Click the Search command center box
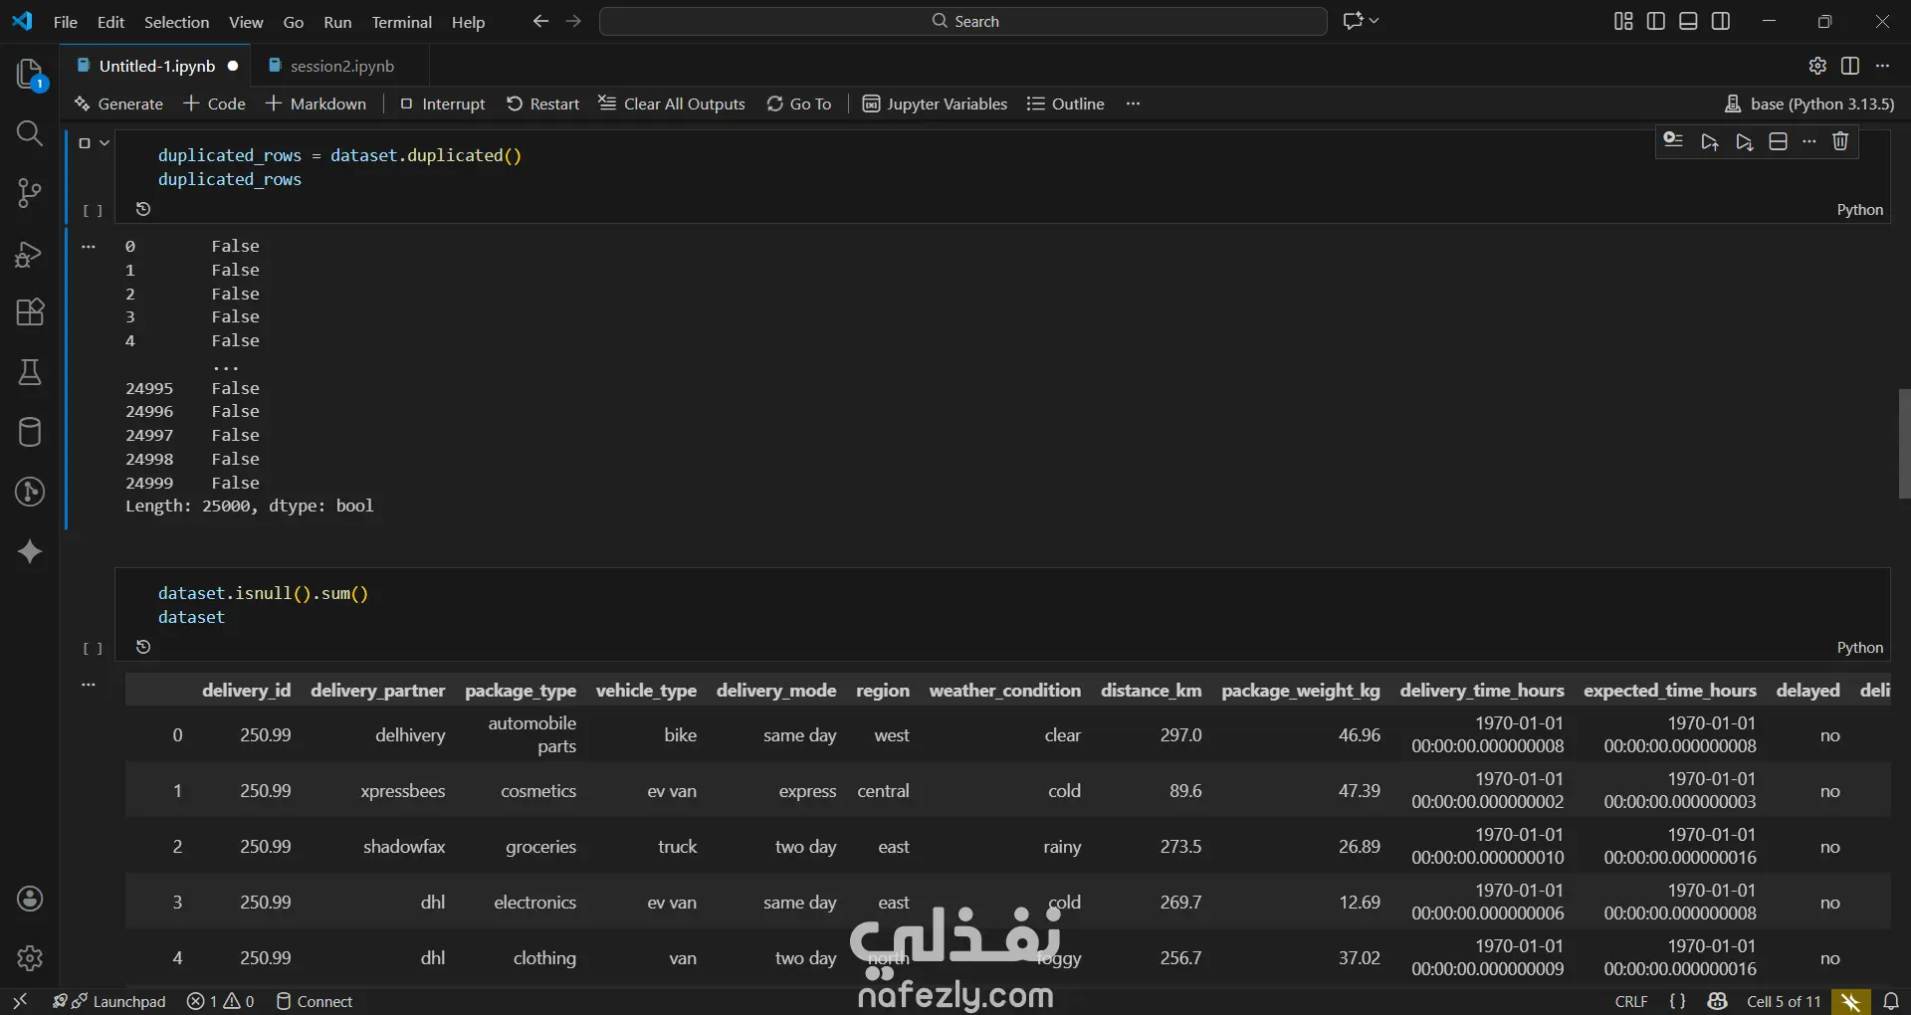Screen dimensions: 1911x1015 (x=963, y=21)
